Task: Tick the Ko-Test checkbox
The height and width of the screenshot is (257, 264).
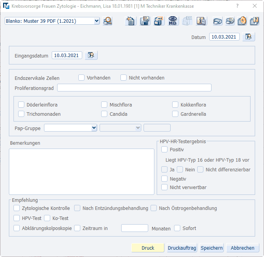Action: [x=47, y=218]
